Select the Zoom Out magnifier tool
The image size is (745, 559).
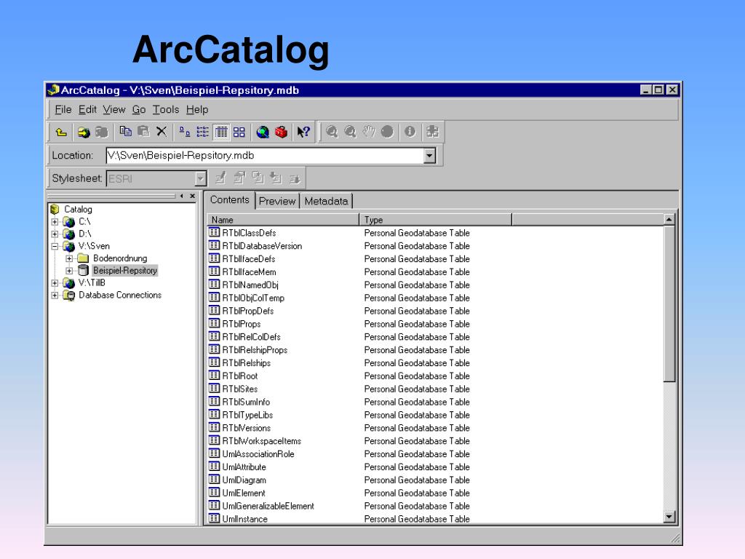coord(350,132)
